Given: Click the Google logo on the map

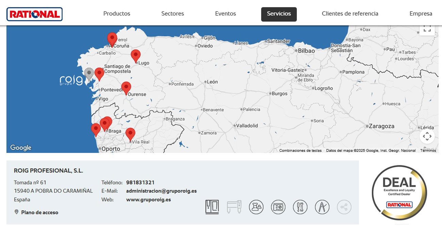Looking at the screenshot, I should pyautogui.click(x=21, y=147).
